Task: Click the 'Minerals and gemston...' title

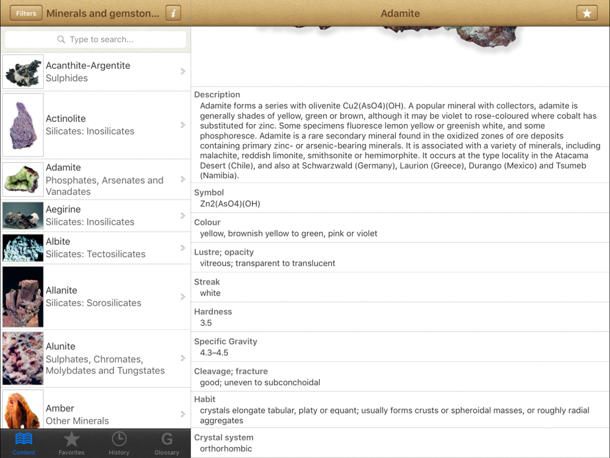Action: tap(102, 13)
